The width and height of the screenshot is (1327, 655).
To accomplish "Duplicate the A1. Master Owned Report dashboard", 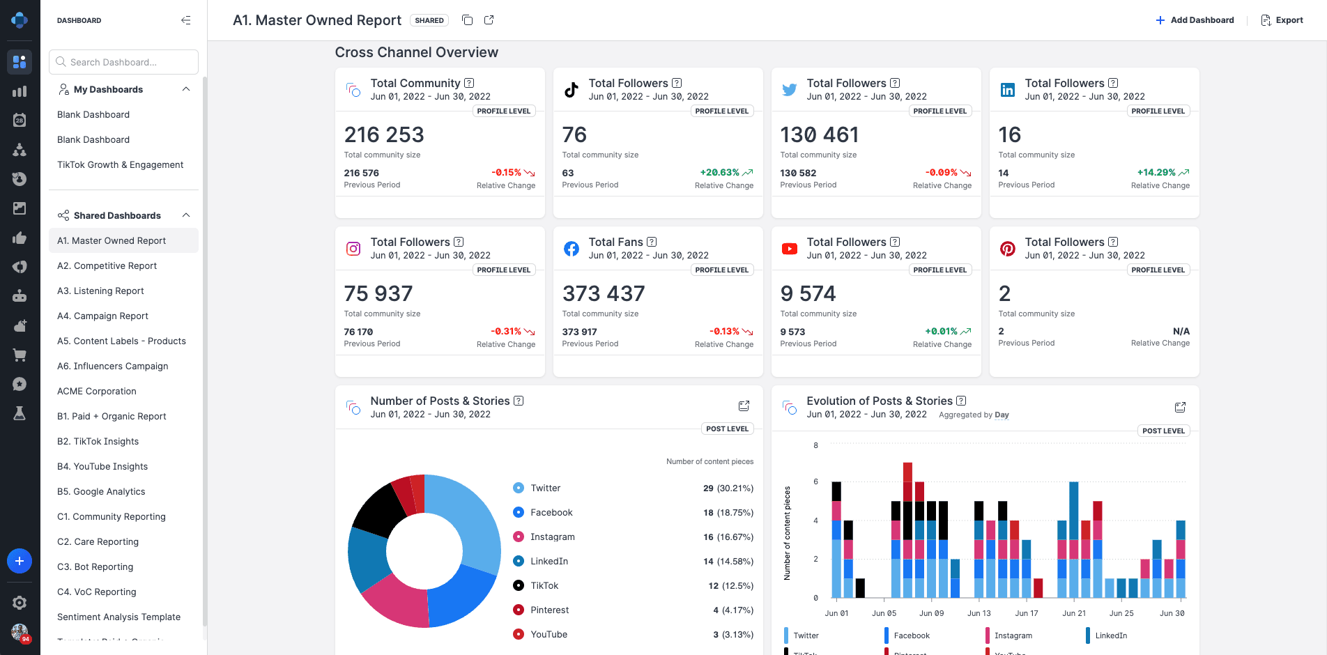I will point(468,20).
